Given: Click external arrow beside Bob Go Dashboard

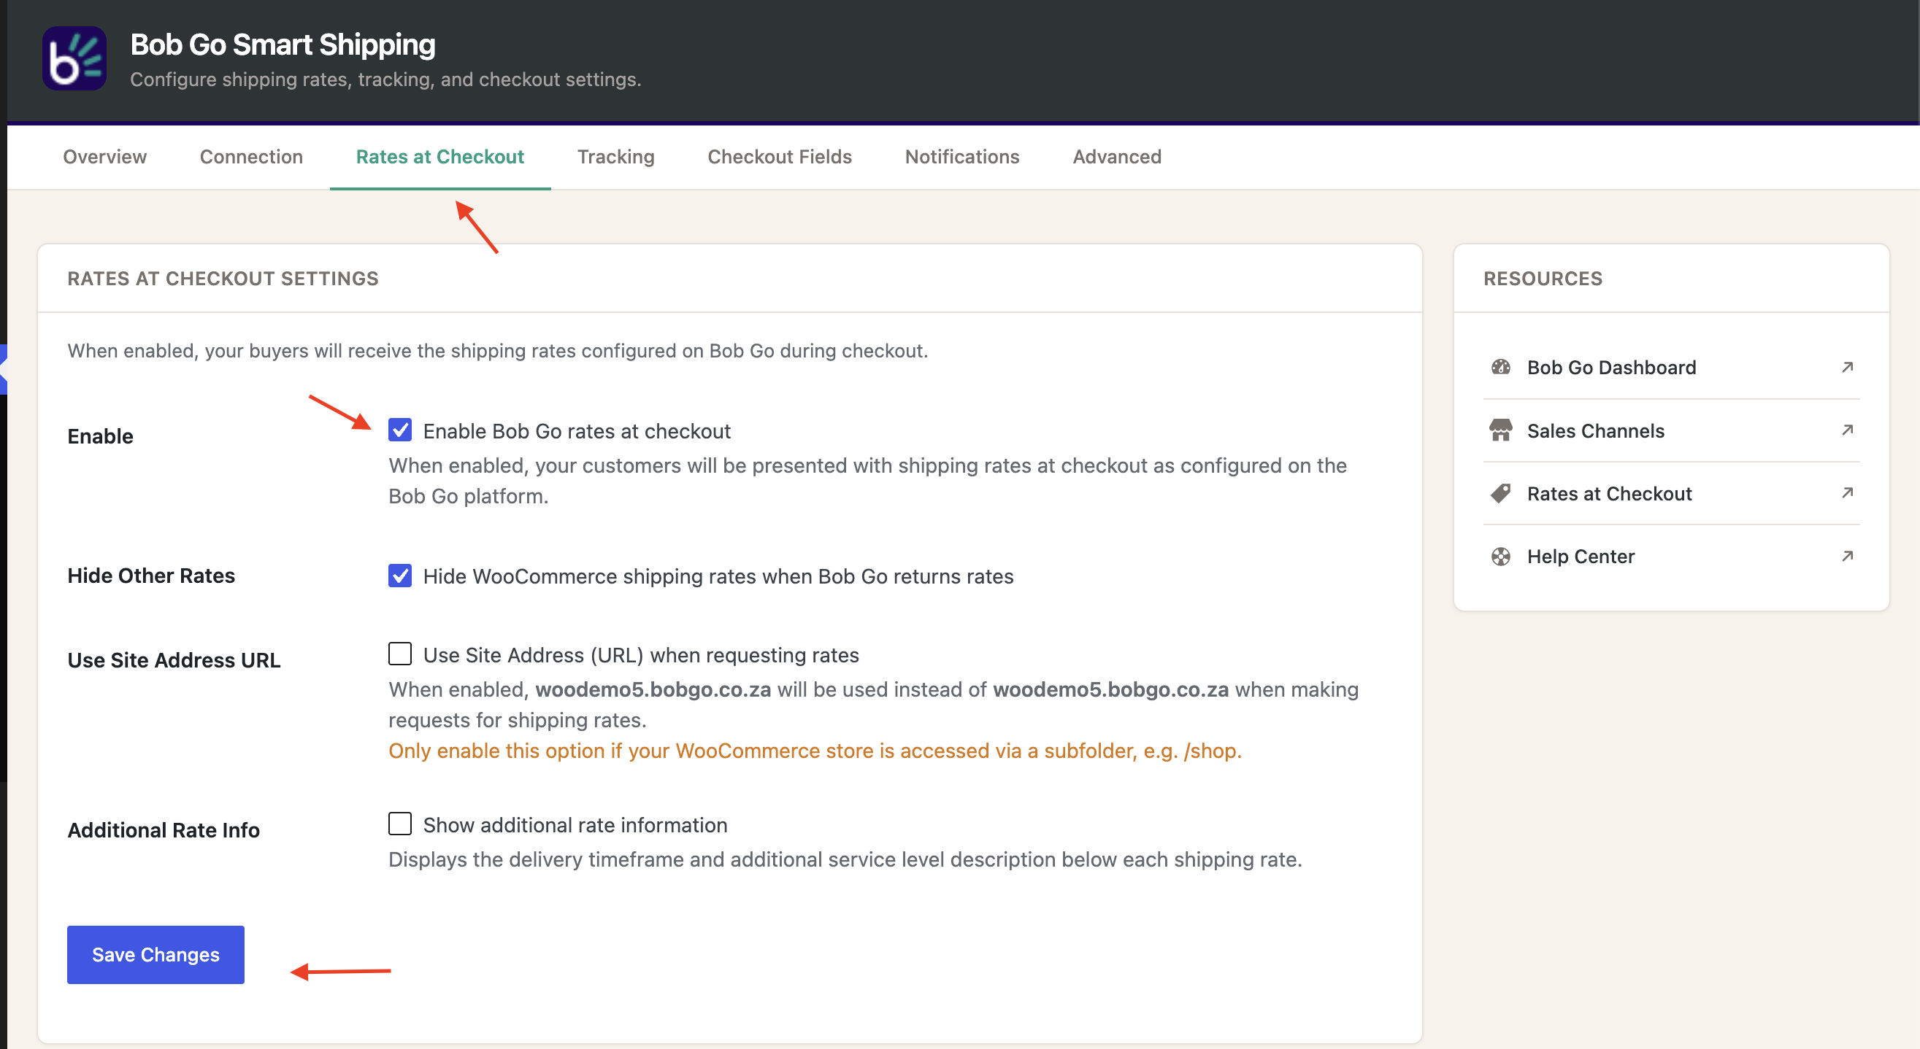Looking at the screenshot, I should tap(1848, 368).
